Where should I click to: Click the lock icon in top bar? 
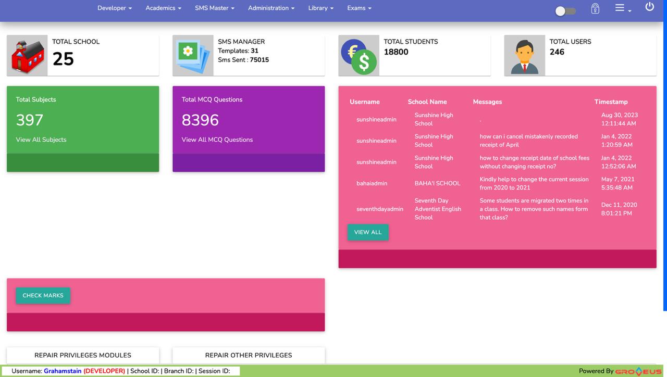[595, 9]
